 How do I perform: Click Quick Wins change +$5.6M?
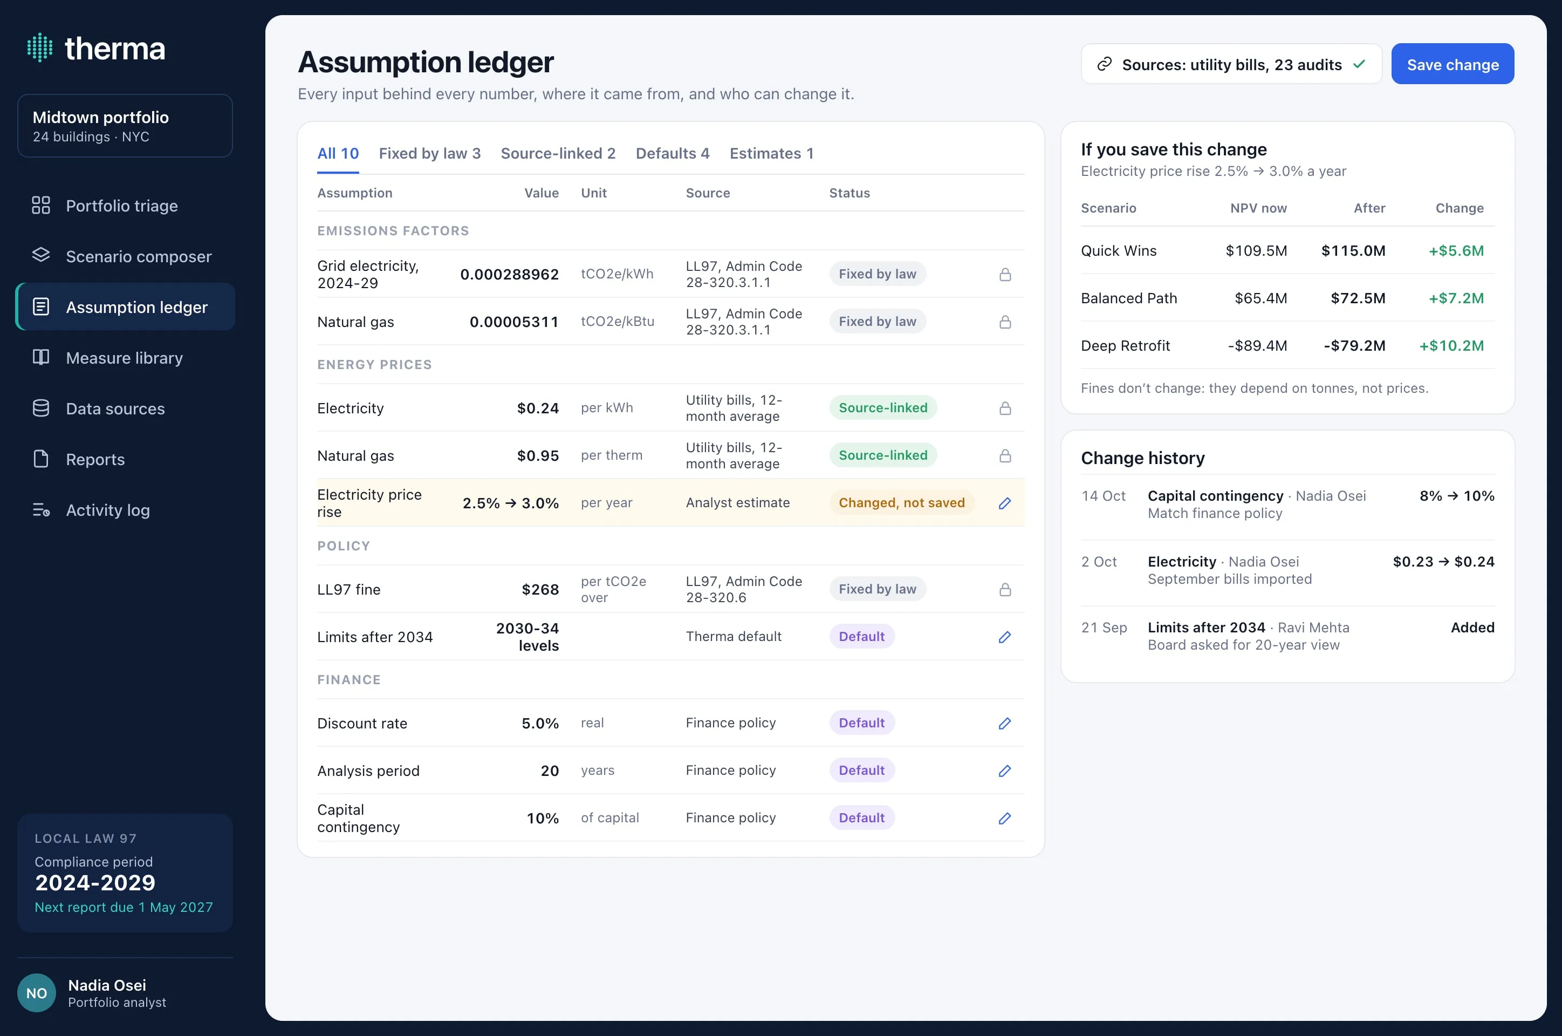click(1456, 250)
